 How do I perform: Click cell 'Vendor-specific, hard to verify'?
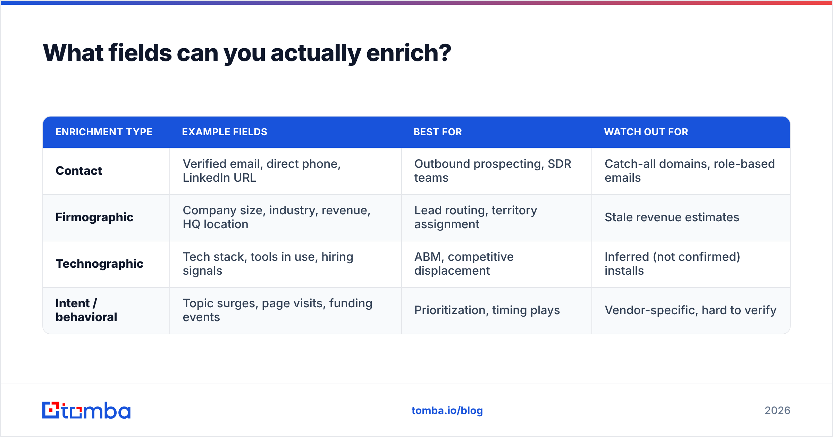pos(690,310)
